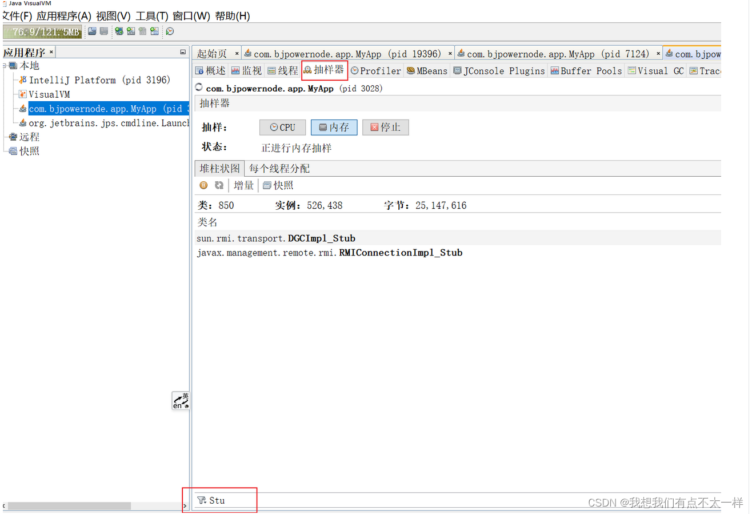This screenshot has width=752, height=514.
Task: Select IntelliJ Platform (pid 3196) in tree
Action: 100,80
